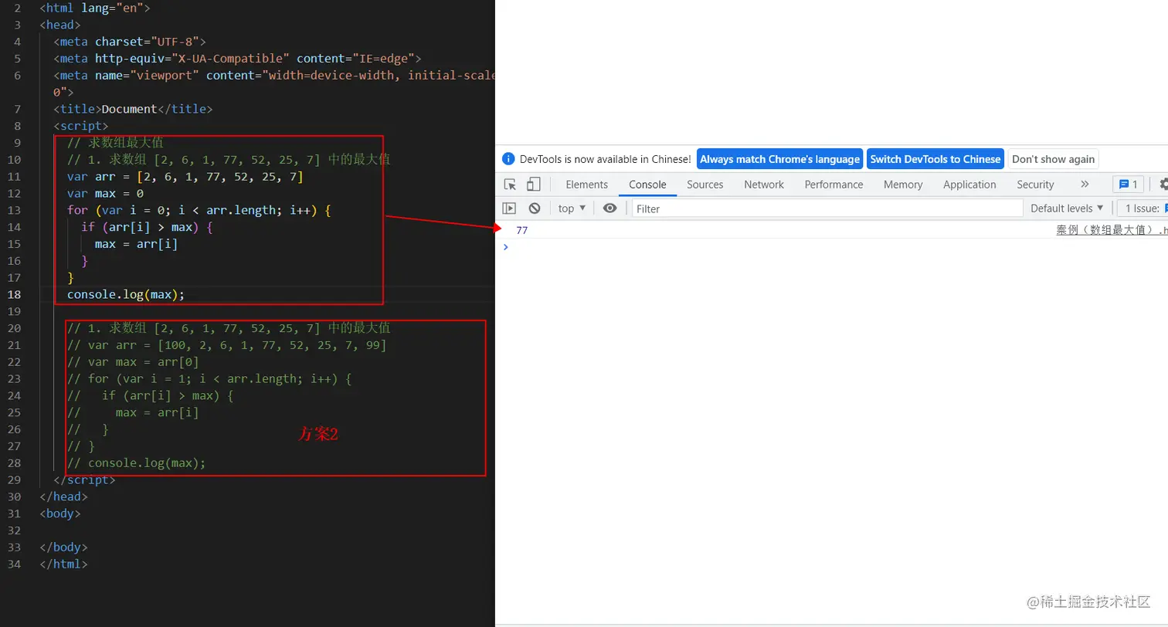Click the X-UA-Compatible meta line
Screen dimensions: 1168x627
pyautogui.click(x=237, y=59)
